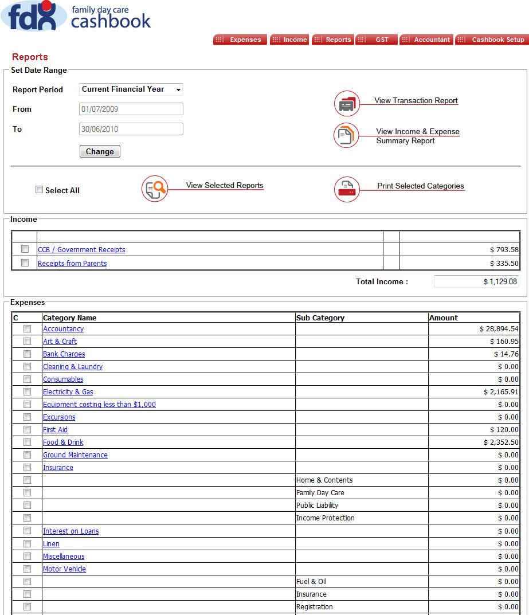Click the $ 2,165.91 Electricity & Gas amount
This screenshot has height=615, width=529.
501,392
